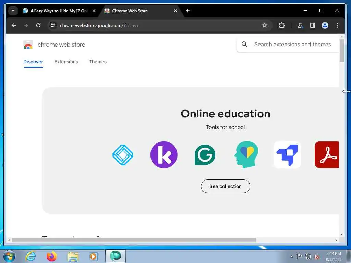Click the blue arrow-shaped extension icon
Viewport: 351px width, 263px height.
[x=287, y=155]
